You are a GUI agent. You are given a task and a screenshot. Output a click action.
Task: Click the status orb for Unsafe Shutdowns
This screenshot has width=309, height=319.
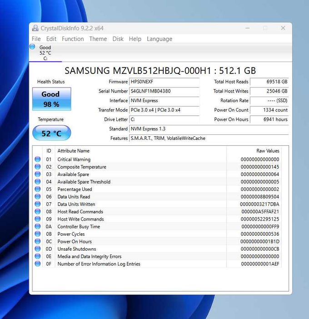38,249
